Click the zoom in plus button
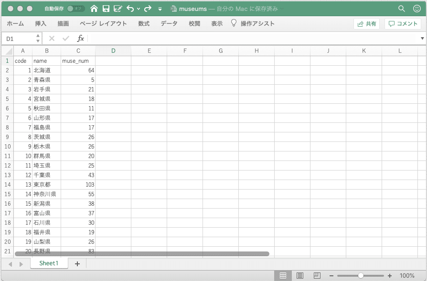 click(x=390, y=276)
